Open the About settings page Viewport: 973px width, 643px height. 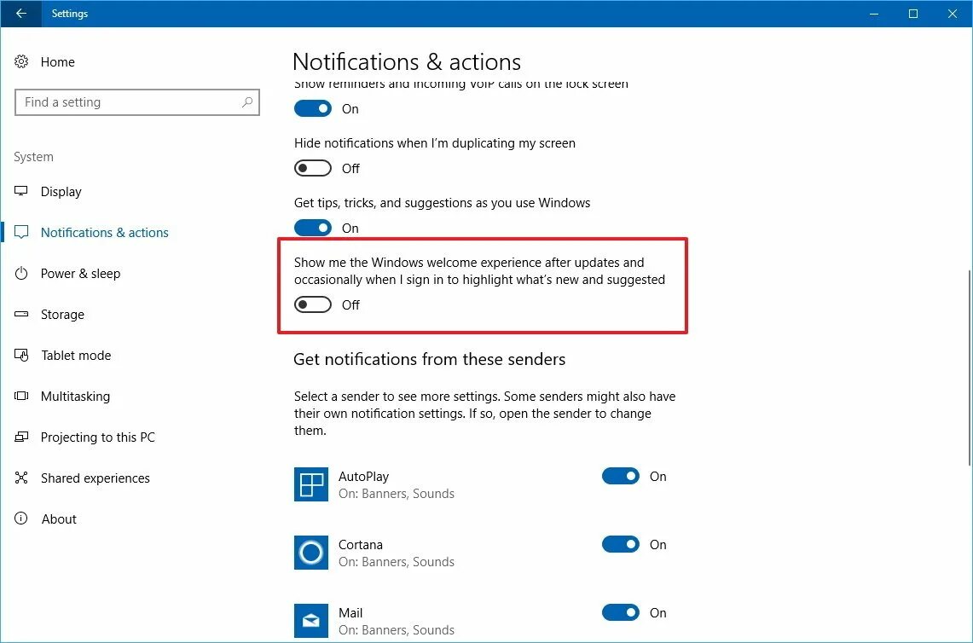point(59,519)
